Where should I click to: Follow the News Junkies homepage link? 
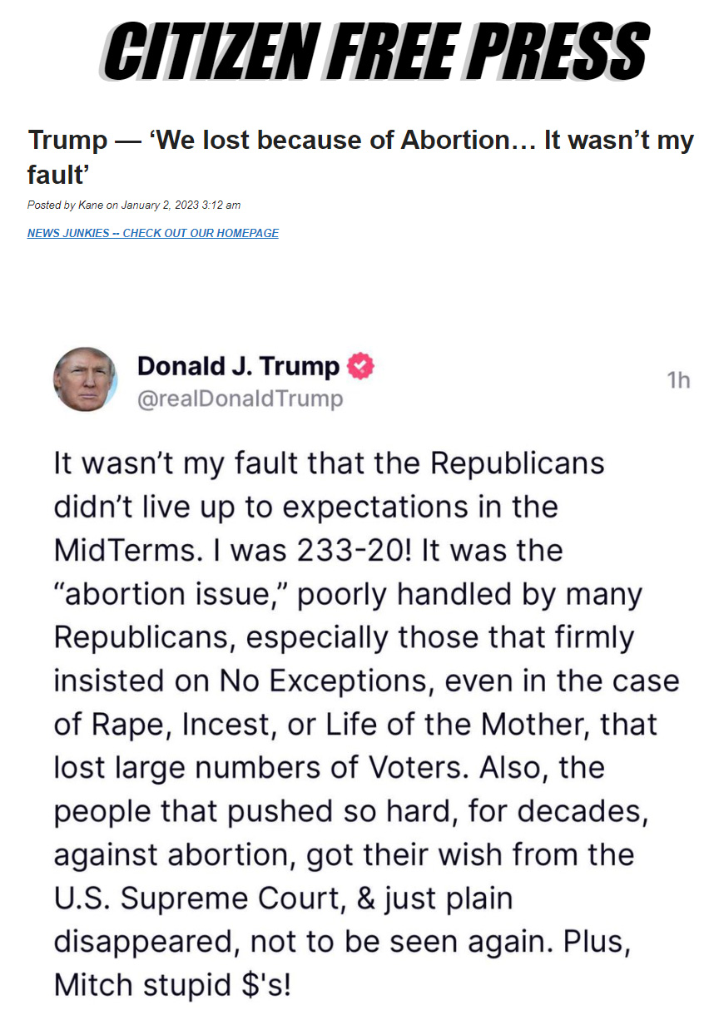(153, 233)
